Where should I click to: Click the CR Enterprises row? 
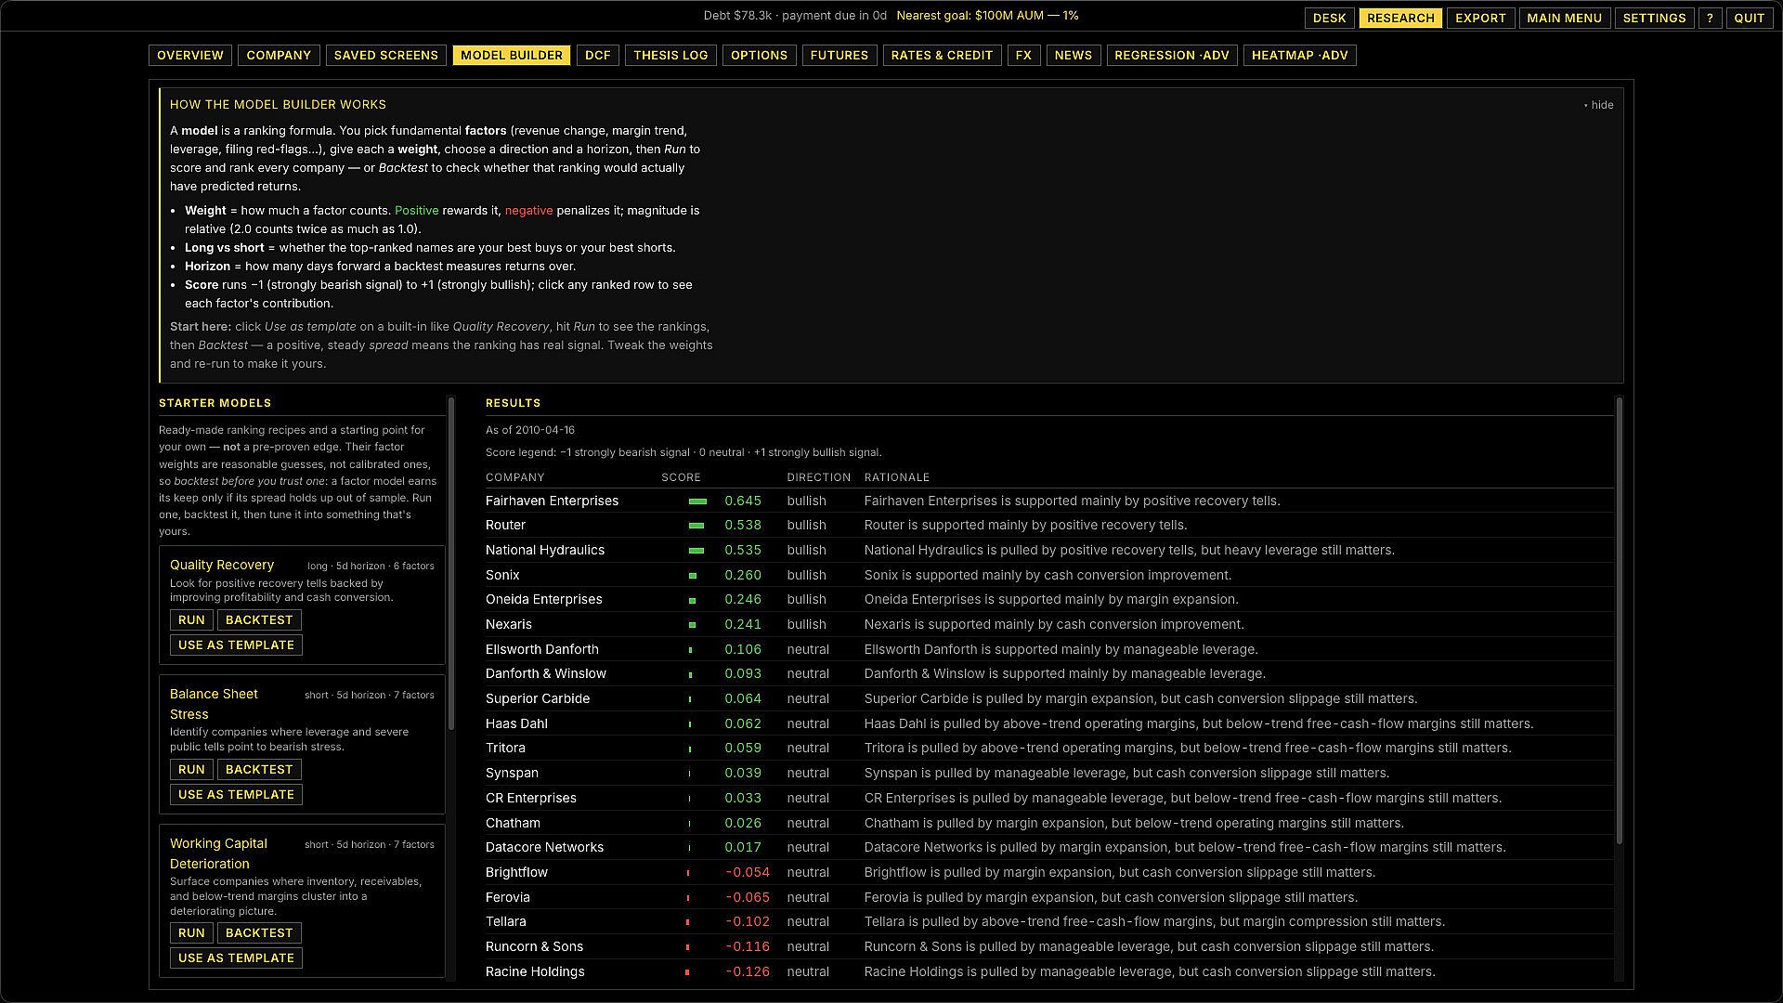1049,798
